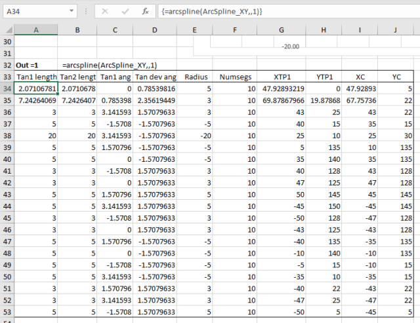Click the Enter checkmark icon in formula bar
This screenshot has width=420, height=323.
125,11
